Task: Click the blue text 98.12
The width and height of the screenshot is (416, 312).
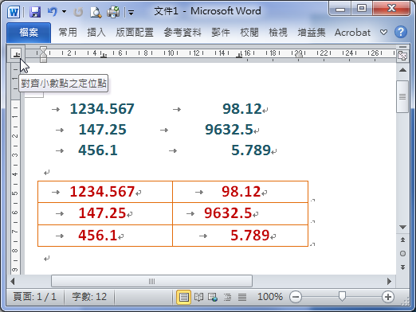Action: coord(242,109)
